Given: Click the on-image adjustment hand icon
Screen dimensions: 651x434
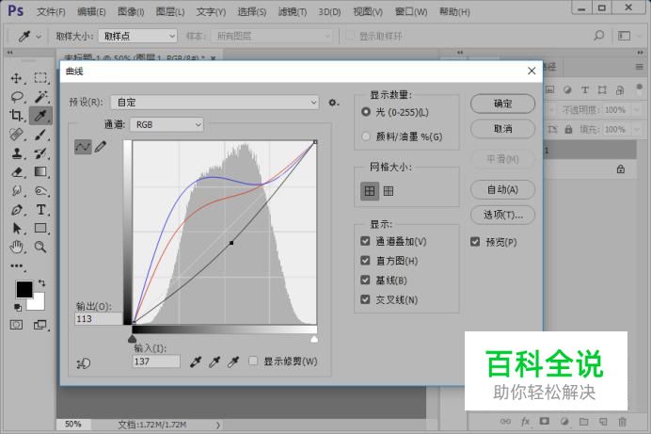Looking at the screenshot, I should point(84,363).
